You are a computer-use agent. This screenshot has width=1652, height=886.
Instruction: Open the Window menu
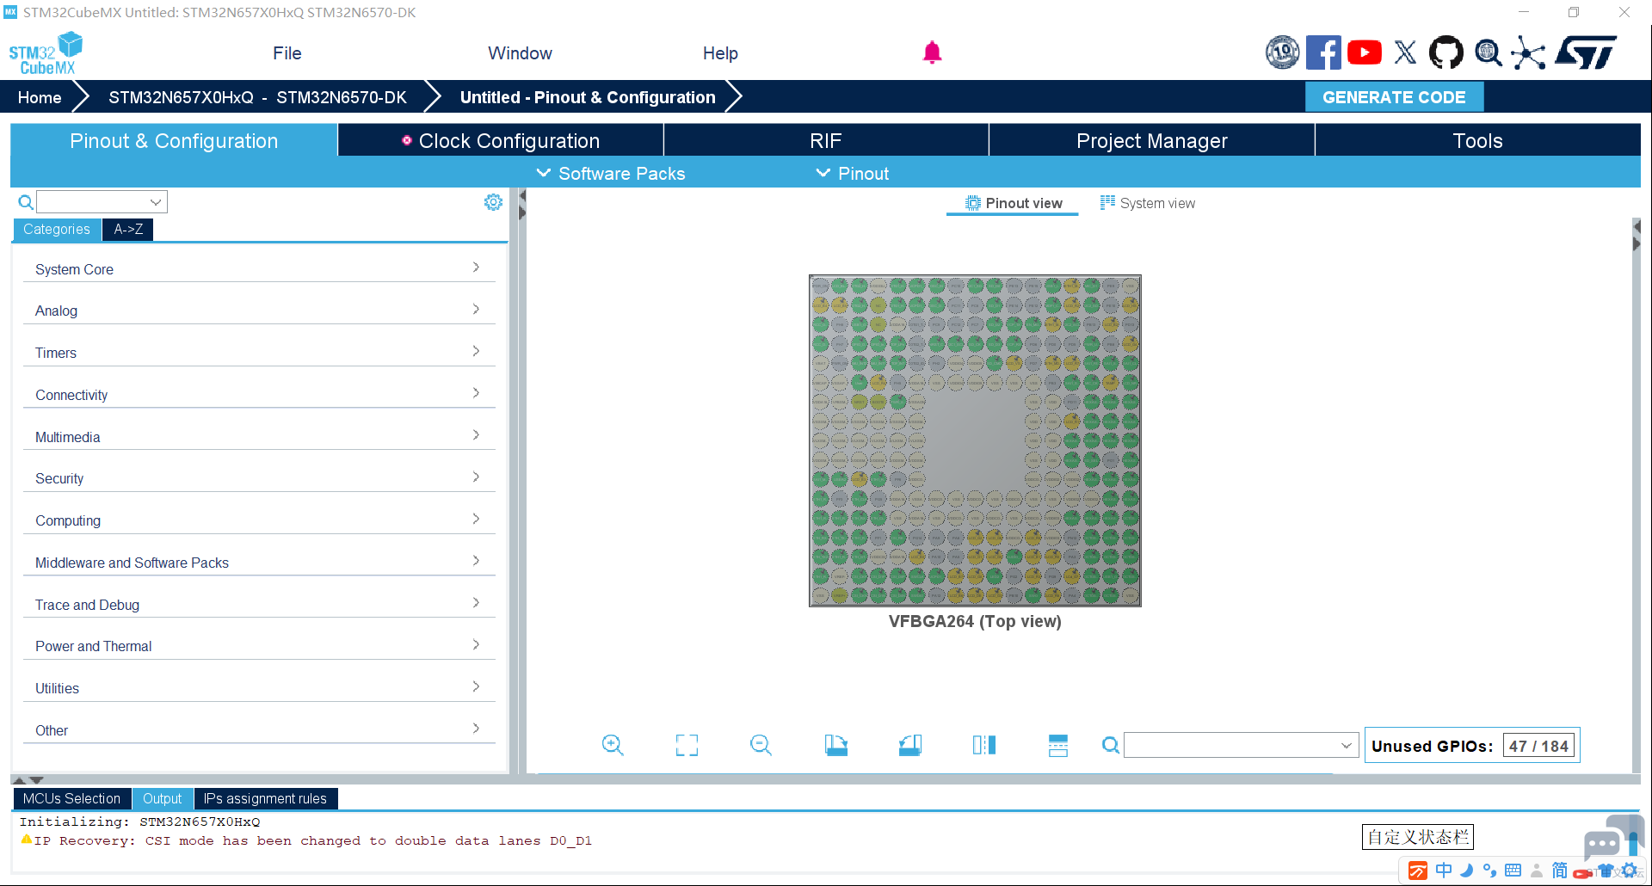point(520,53)
